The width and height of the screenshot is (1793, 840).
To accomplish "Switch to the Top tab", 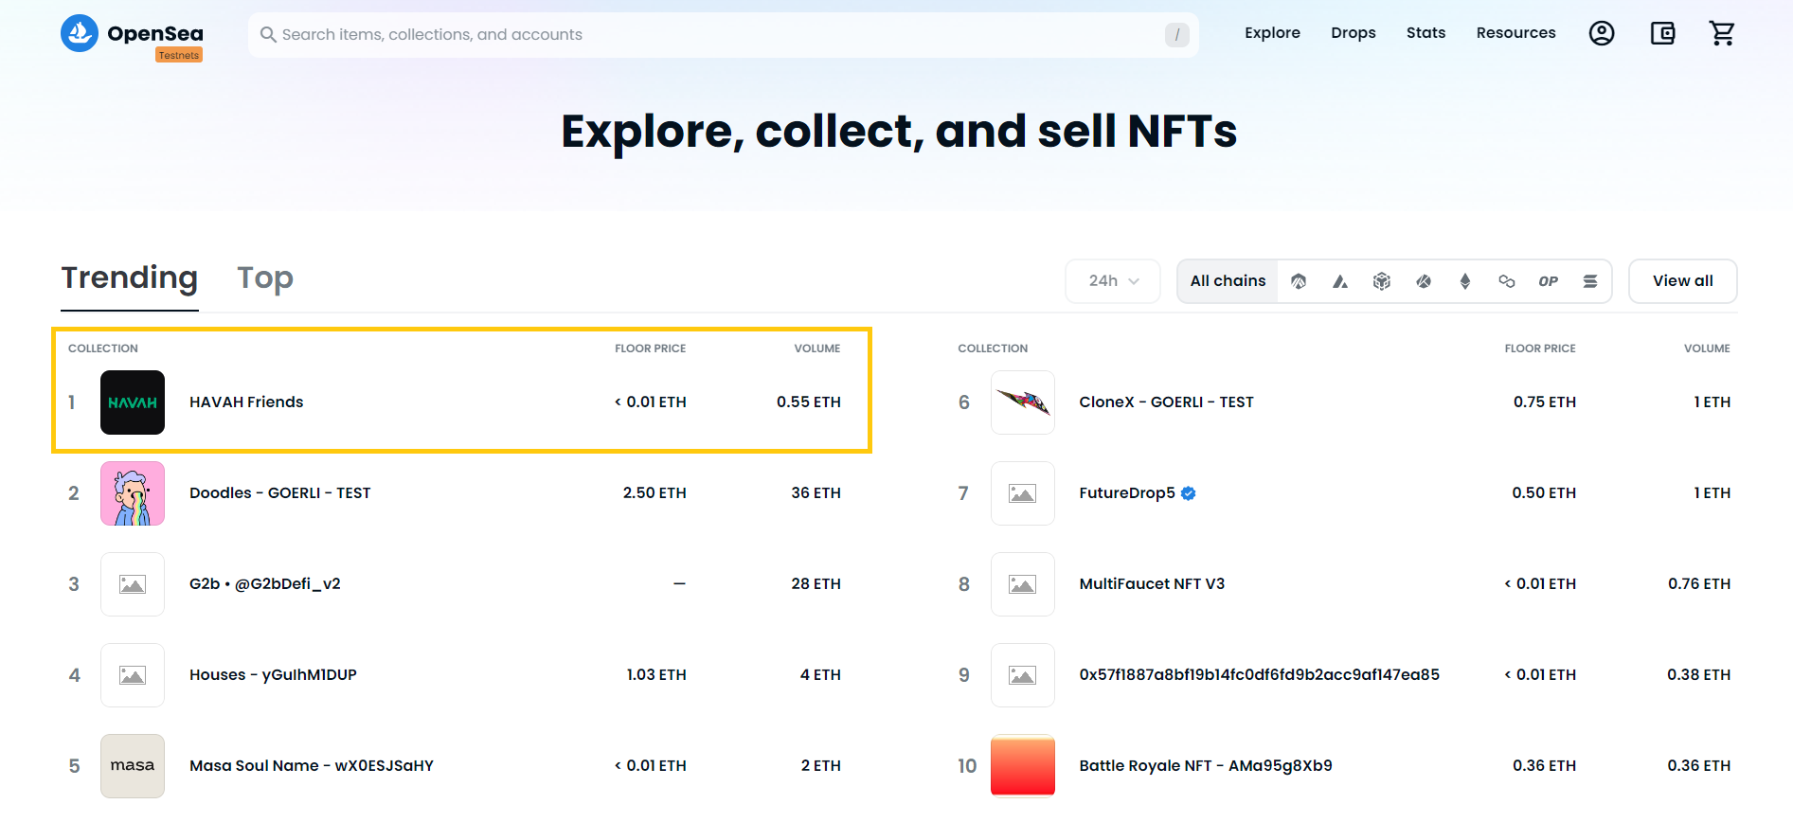I will (265, 278).
